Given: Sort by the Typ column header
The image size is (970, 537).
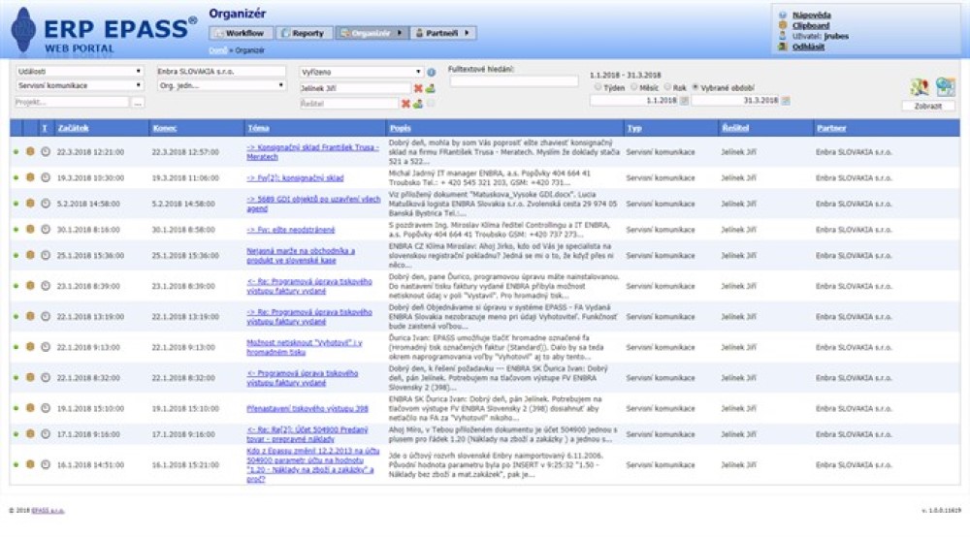Looking at the screenshot, I should pyautogui.click(x=634, y=129).
